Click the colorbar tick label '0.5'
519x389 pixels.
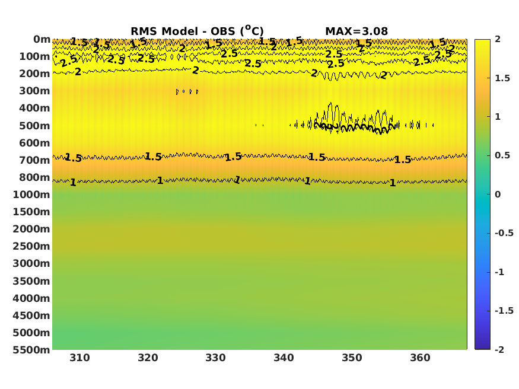[502, 155]
